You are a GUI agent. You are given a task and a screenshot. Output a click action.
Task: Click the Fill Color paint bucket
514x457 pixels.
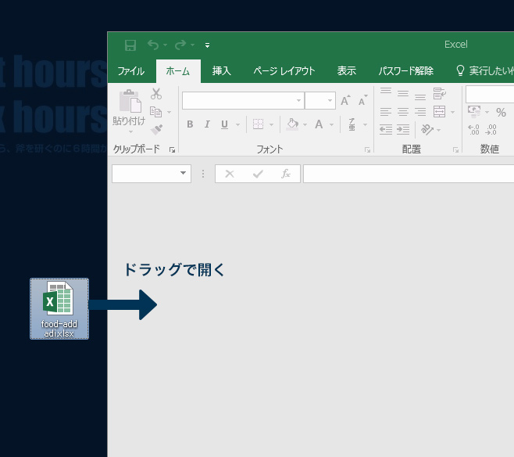[292, 124]
